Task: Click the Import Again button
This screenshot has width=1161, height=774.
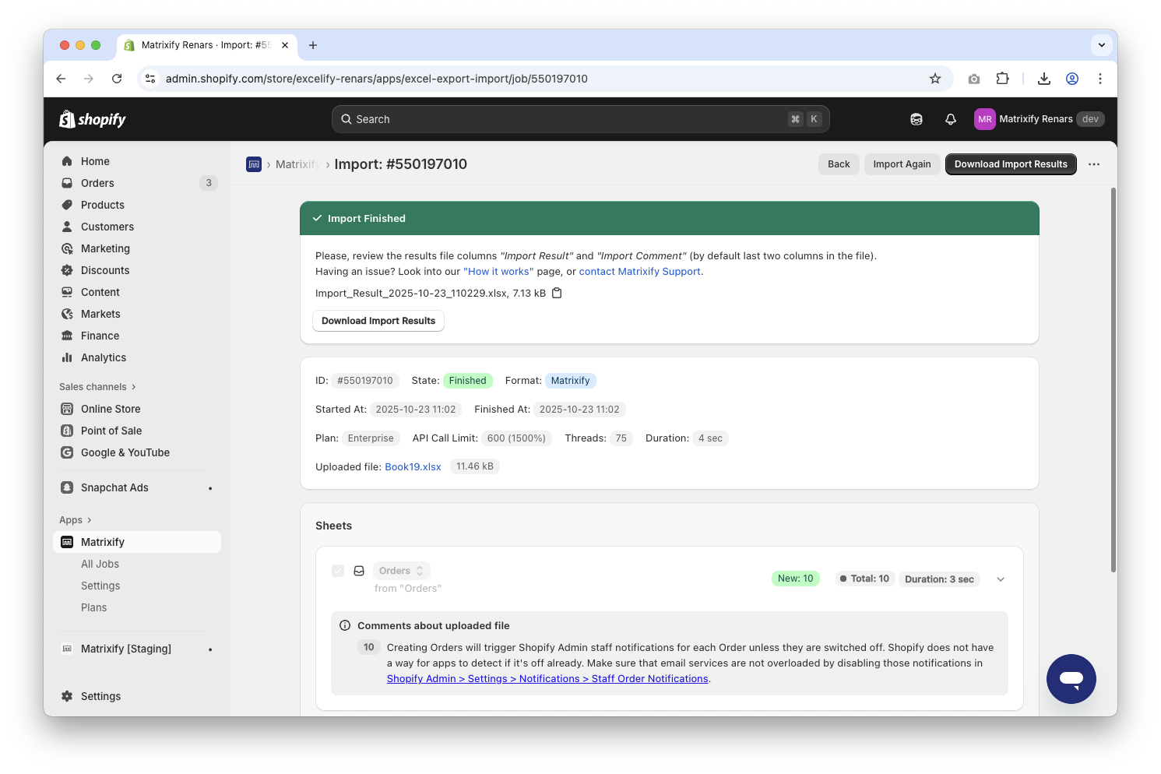Action: (902, 164)
